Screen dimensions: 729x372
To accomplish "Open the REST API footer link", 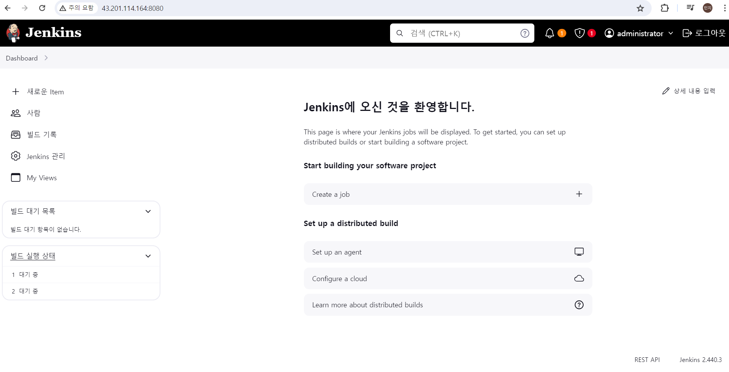I will point(647,360).
